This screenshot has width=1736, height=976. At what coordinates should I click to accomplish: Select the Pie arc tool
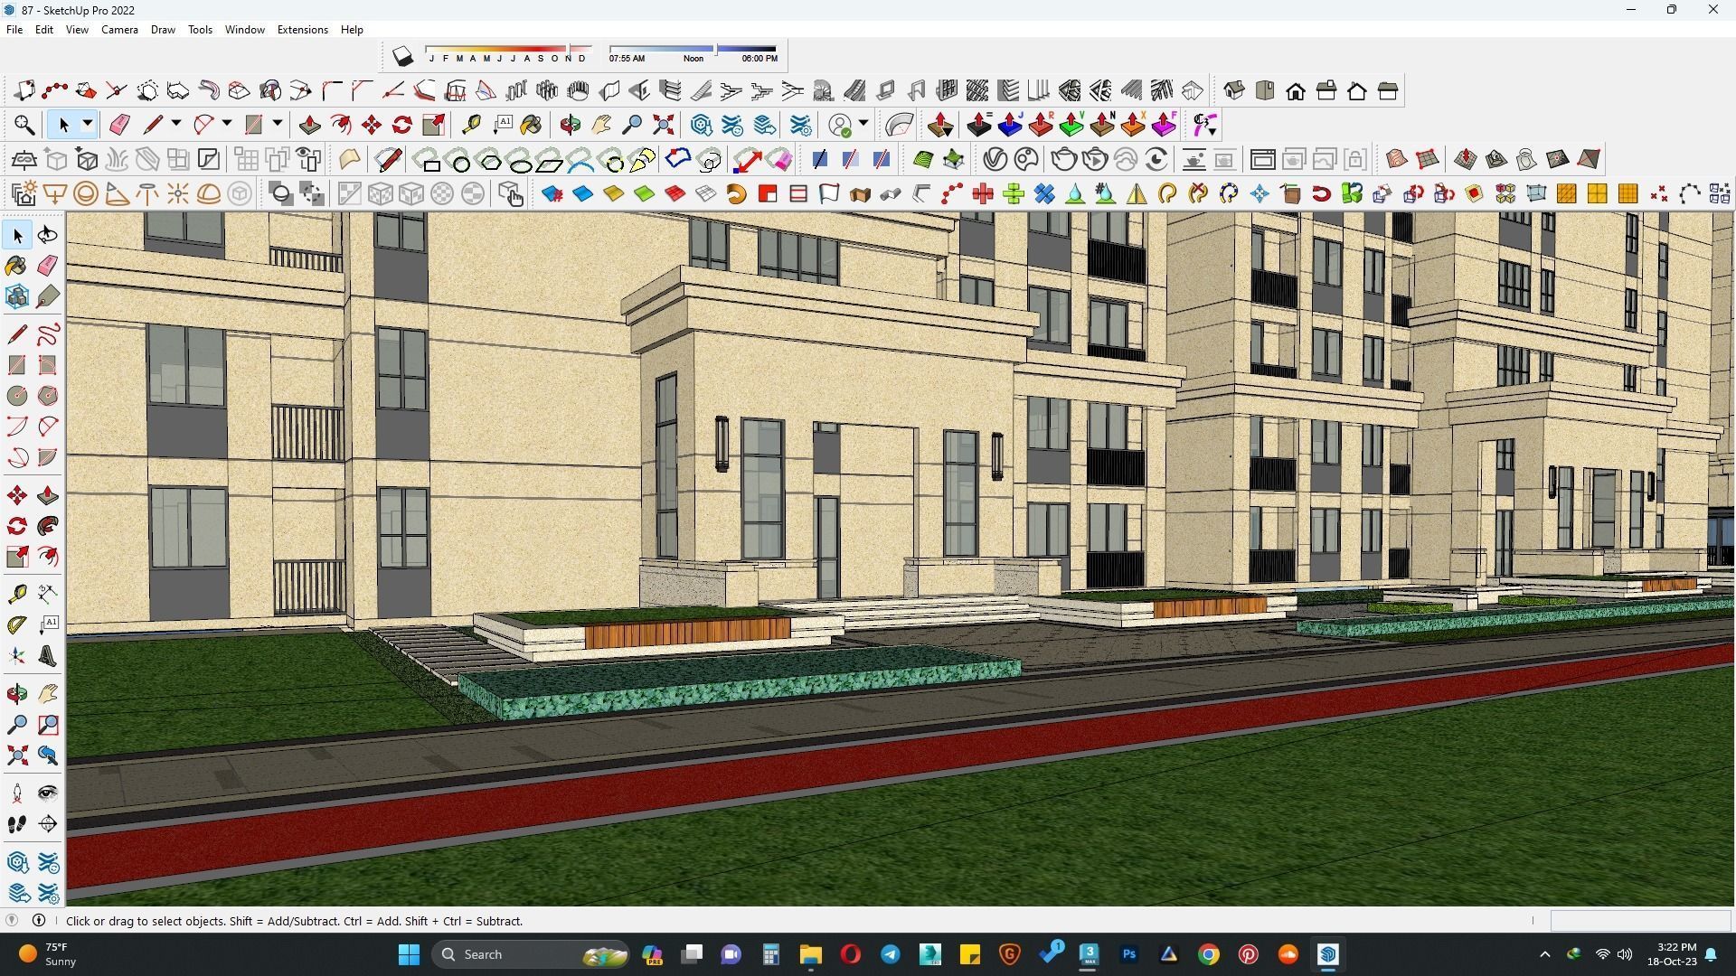tap(48, 457)
